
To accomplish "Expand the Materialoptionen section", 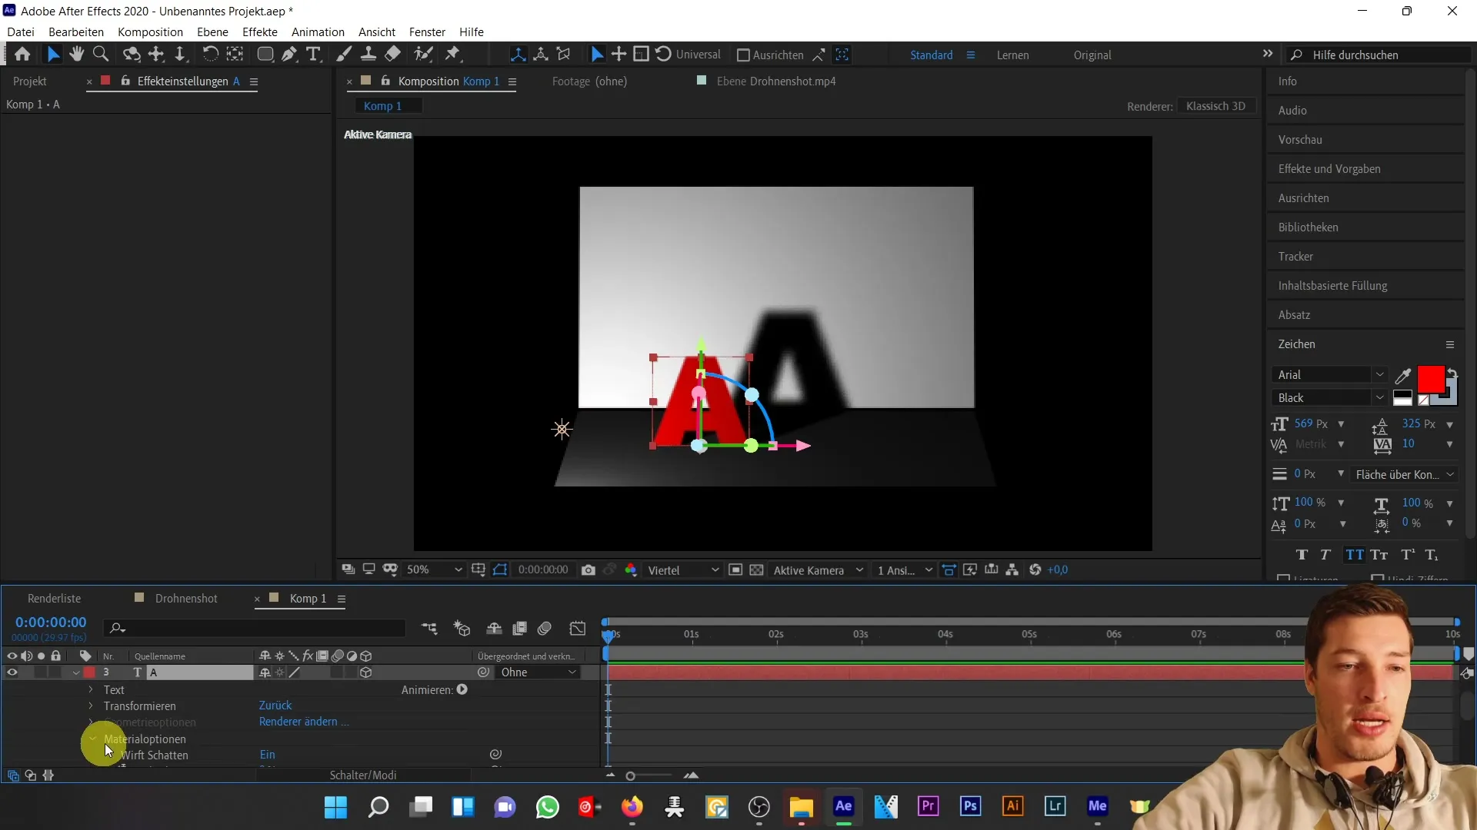I will tap(92, 738).
